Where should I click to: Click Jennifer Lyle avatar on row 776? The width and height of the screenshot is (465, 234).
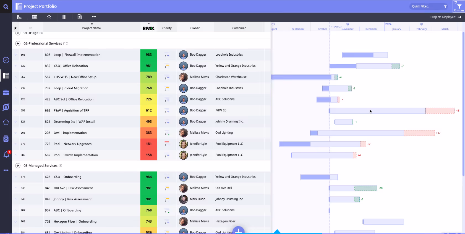[183, 144]
